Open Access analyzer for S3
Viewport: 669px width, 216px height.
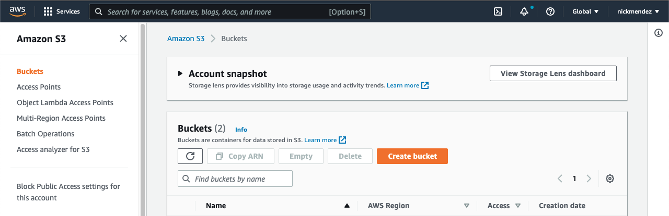[53, 149]
